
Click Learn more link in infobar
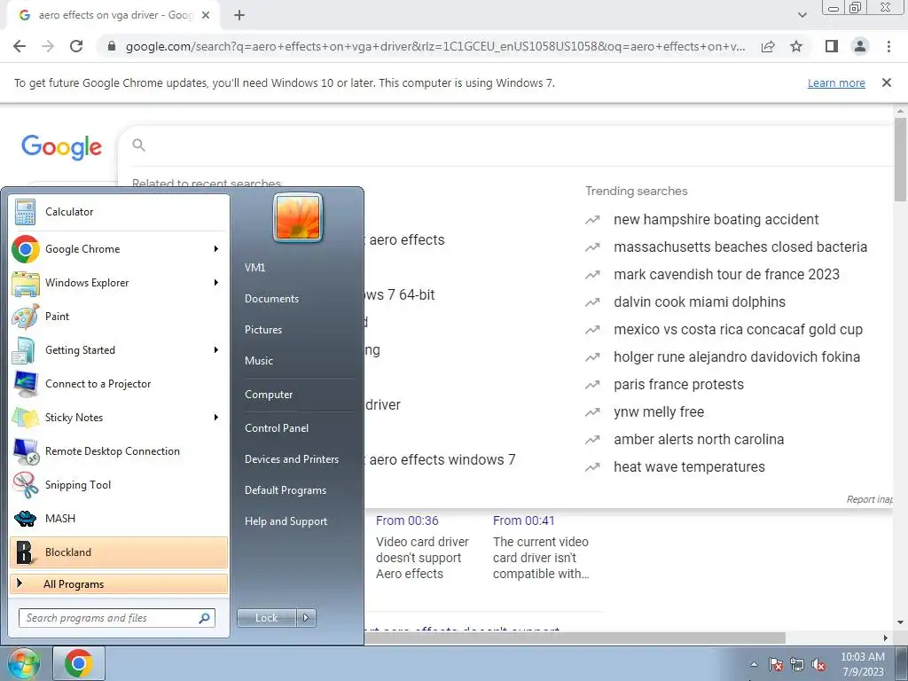pyautogui.click(x=836, y=82)
